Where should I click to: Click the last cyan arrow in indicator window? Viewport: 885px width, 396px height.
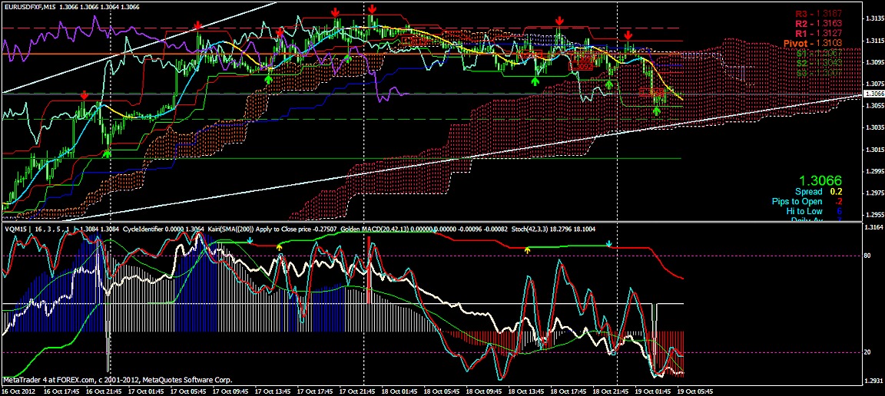click(608, 244)
